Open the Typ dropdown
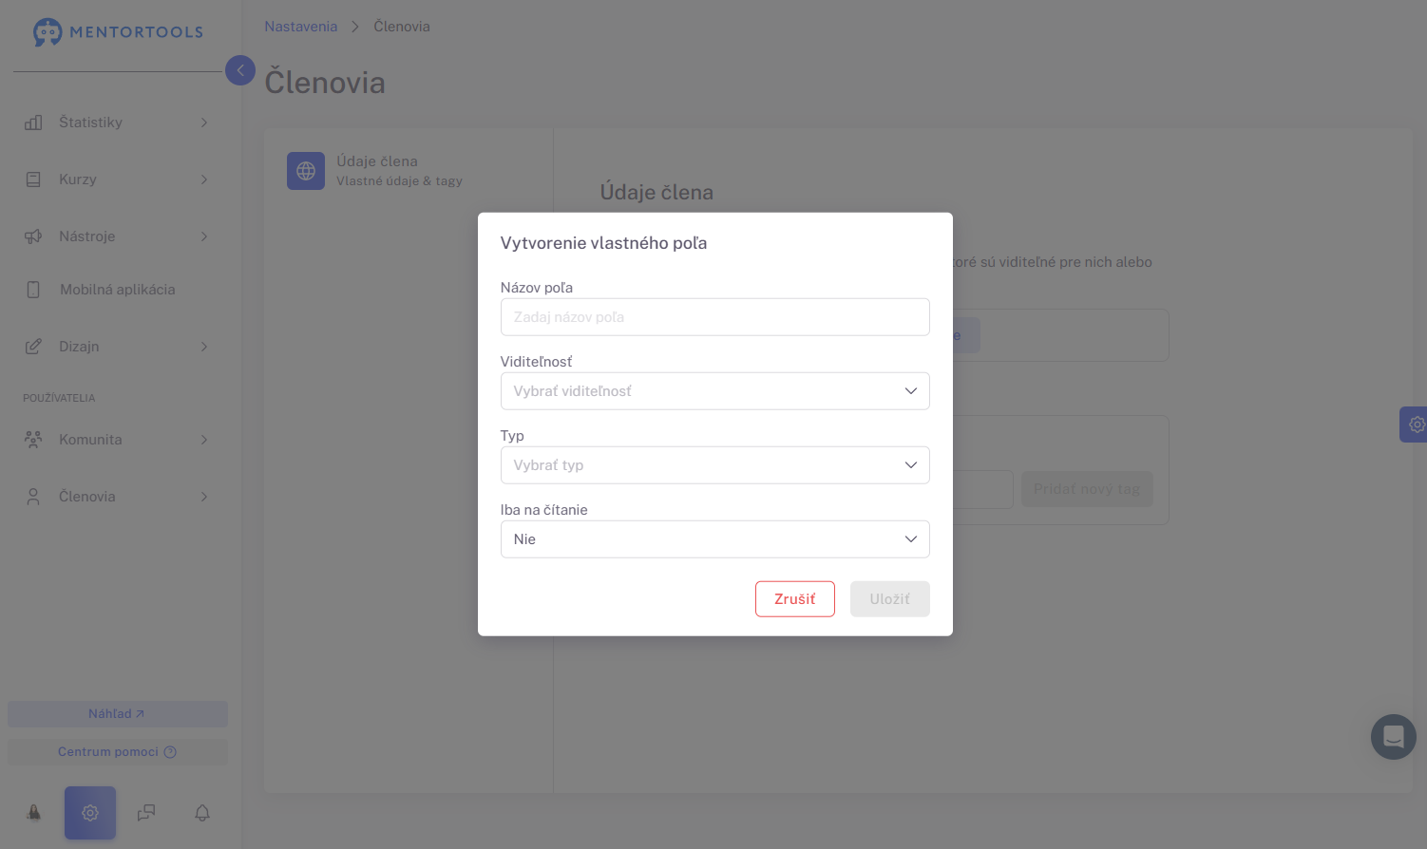 (x=714, y=465)
